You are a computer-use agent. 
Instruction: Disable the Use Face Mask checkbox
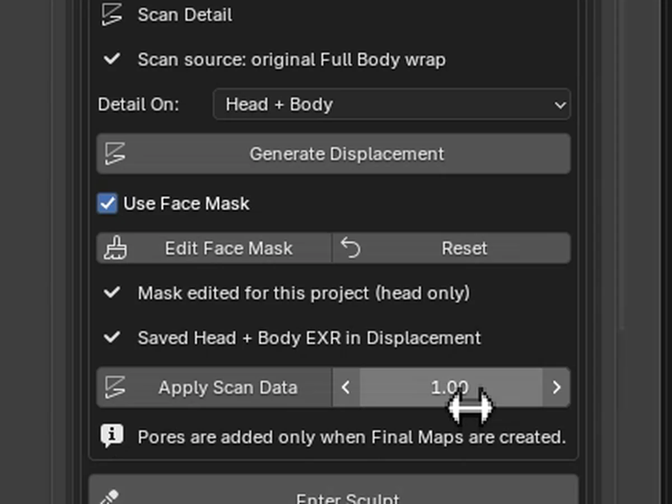108,203
